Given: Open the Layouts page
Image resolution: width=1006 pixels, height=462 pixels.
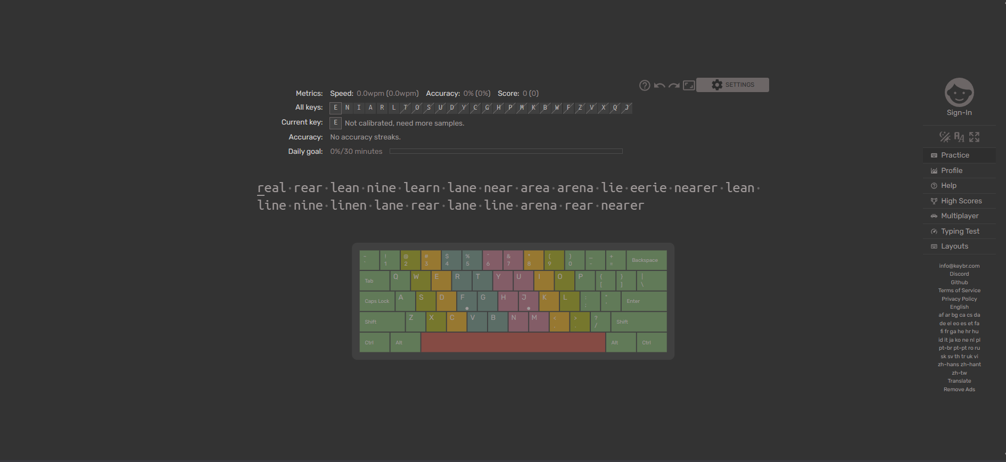Looking at the screenshot, I should tap(954, 246).
